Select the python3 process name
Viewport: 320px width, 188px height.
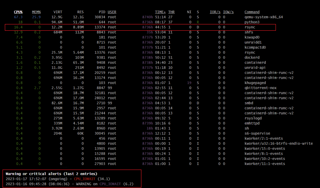pos(252,22)
